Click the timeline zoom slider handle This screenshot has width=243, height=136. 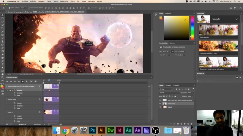[x=49, y=124]
